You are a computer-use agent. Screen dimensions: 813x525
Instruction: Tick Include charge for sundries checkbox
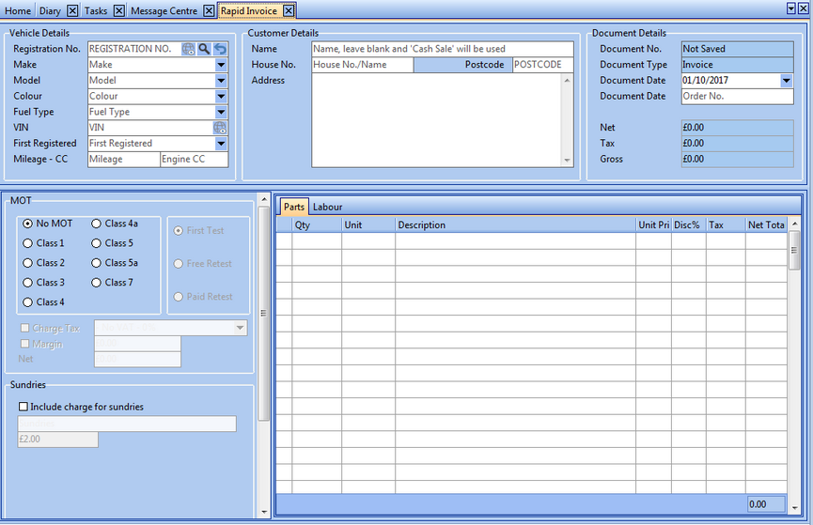click(23, 407)
